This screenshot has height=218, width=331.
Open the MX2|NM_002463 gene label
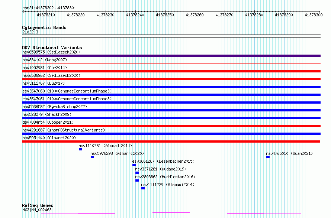click(37, 210)
